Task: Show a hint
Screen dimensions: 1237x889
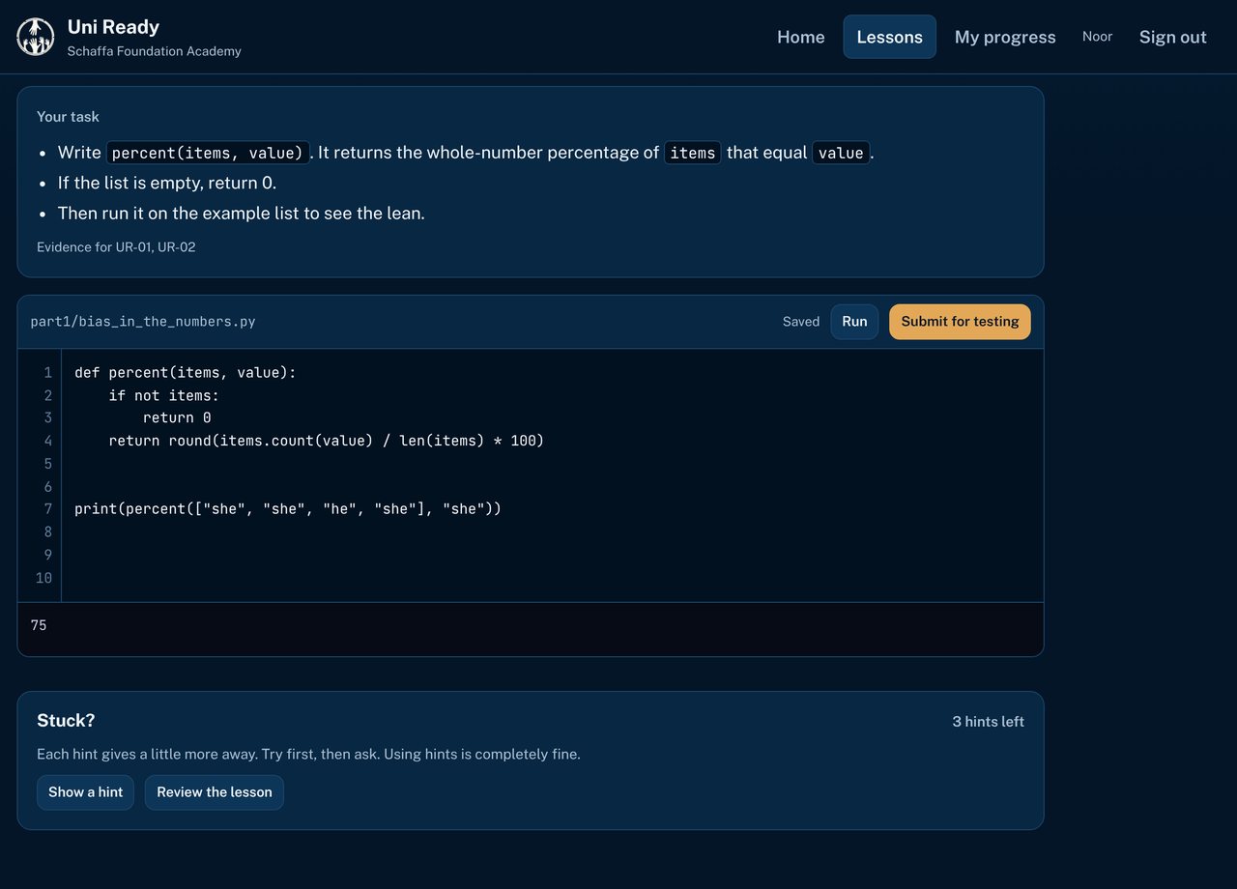Action: tap(85, 792)
